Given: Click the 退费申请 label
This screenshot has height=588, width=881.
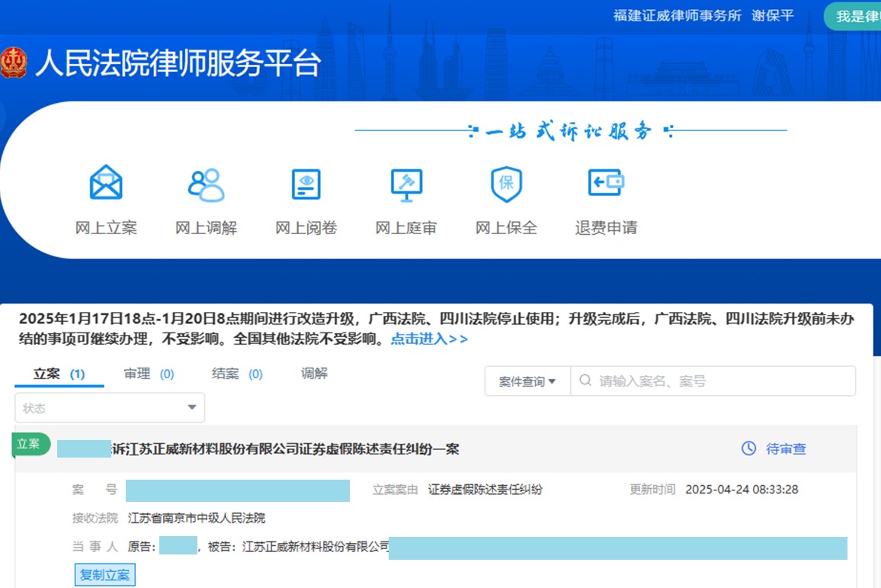Looking at the screenshot, I should (x=606, y=228).
